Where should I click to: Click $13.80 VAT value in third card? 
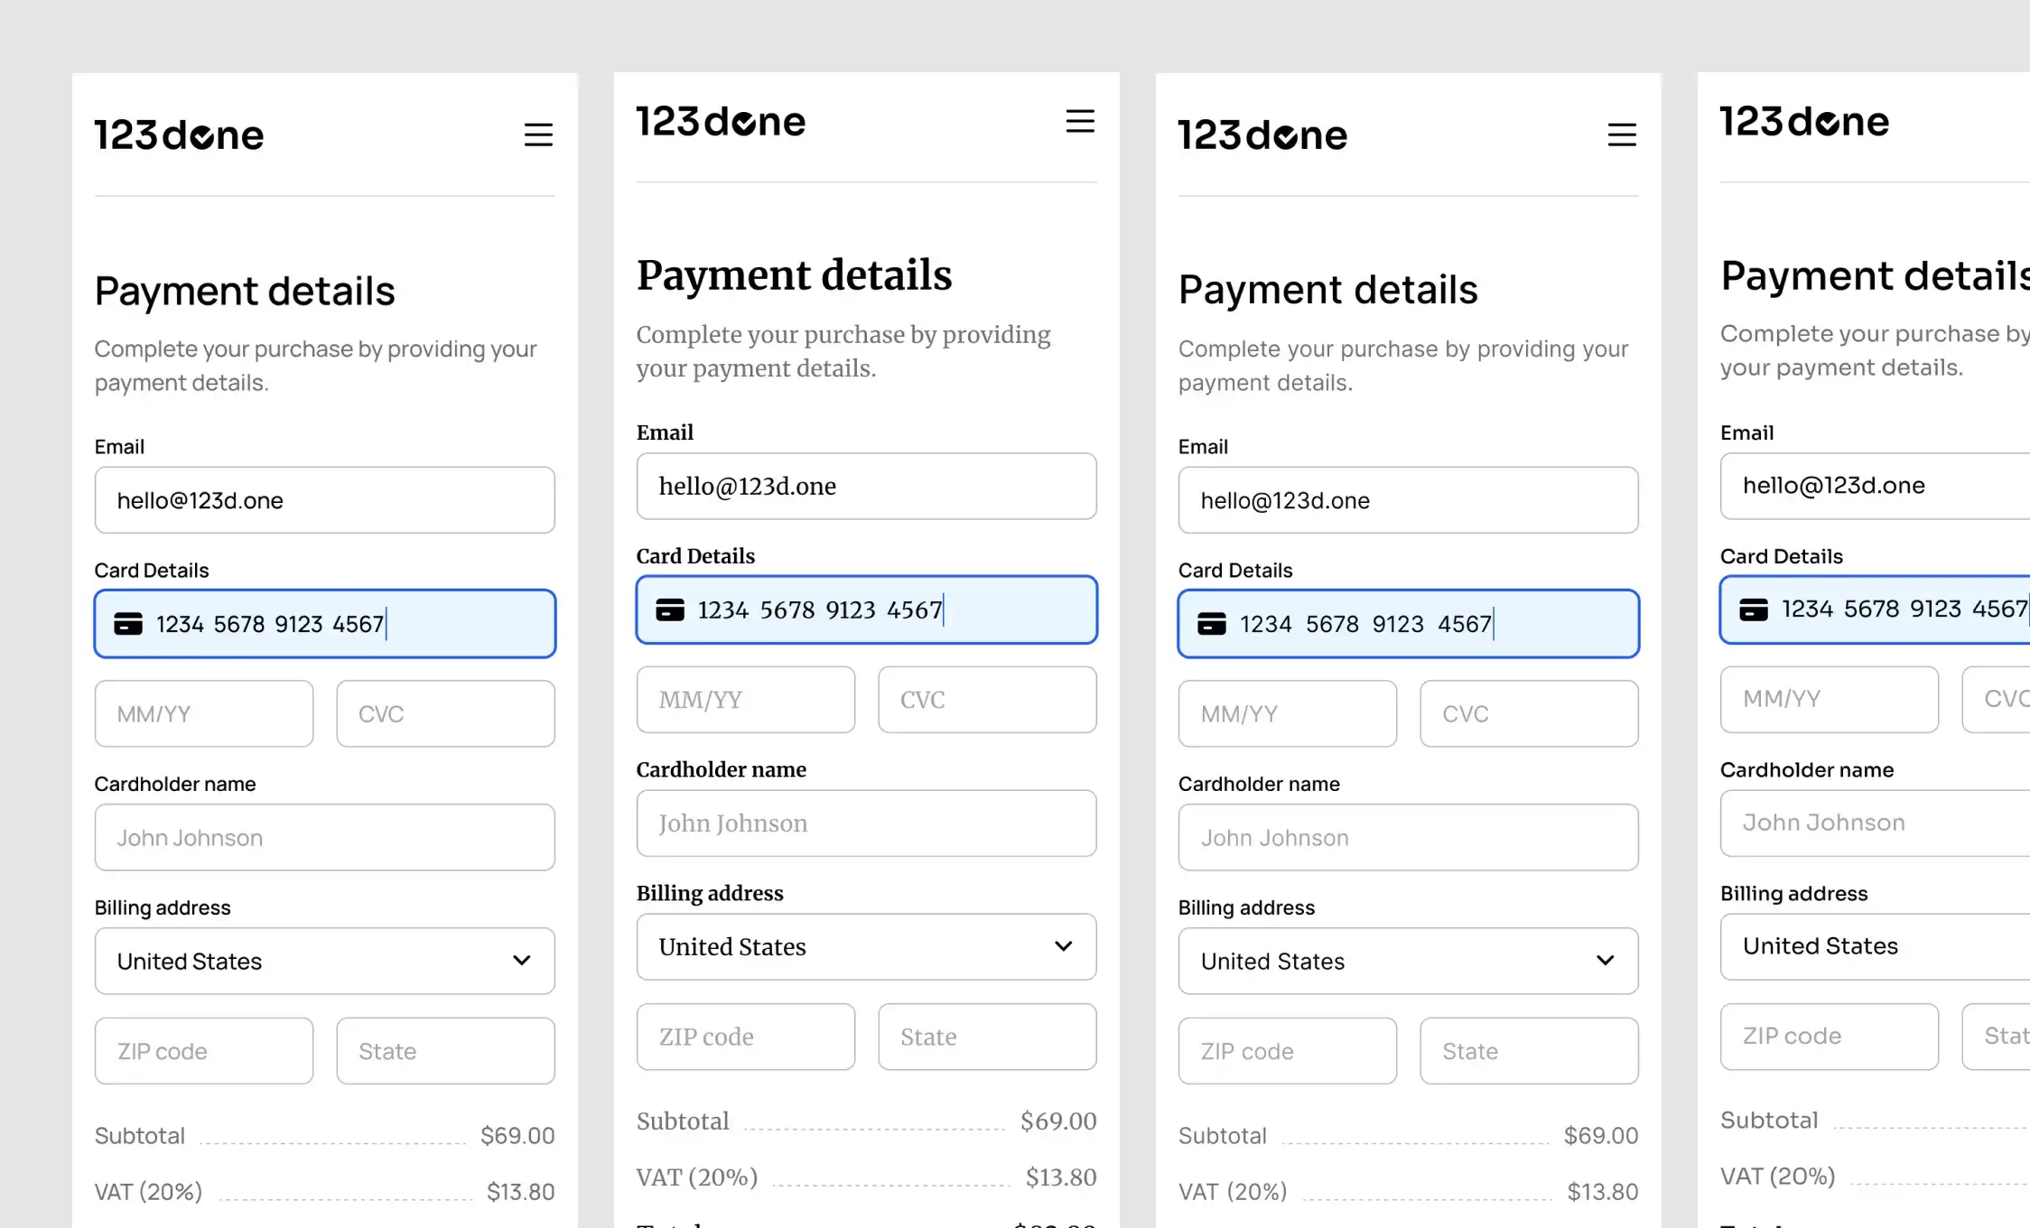[x=1603, y=1192]
